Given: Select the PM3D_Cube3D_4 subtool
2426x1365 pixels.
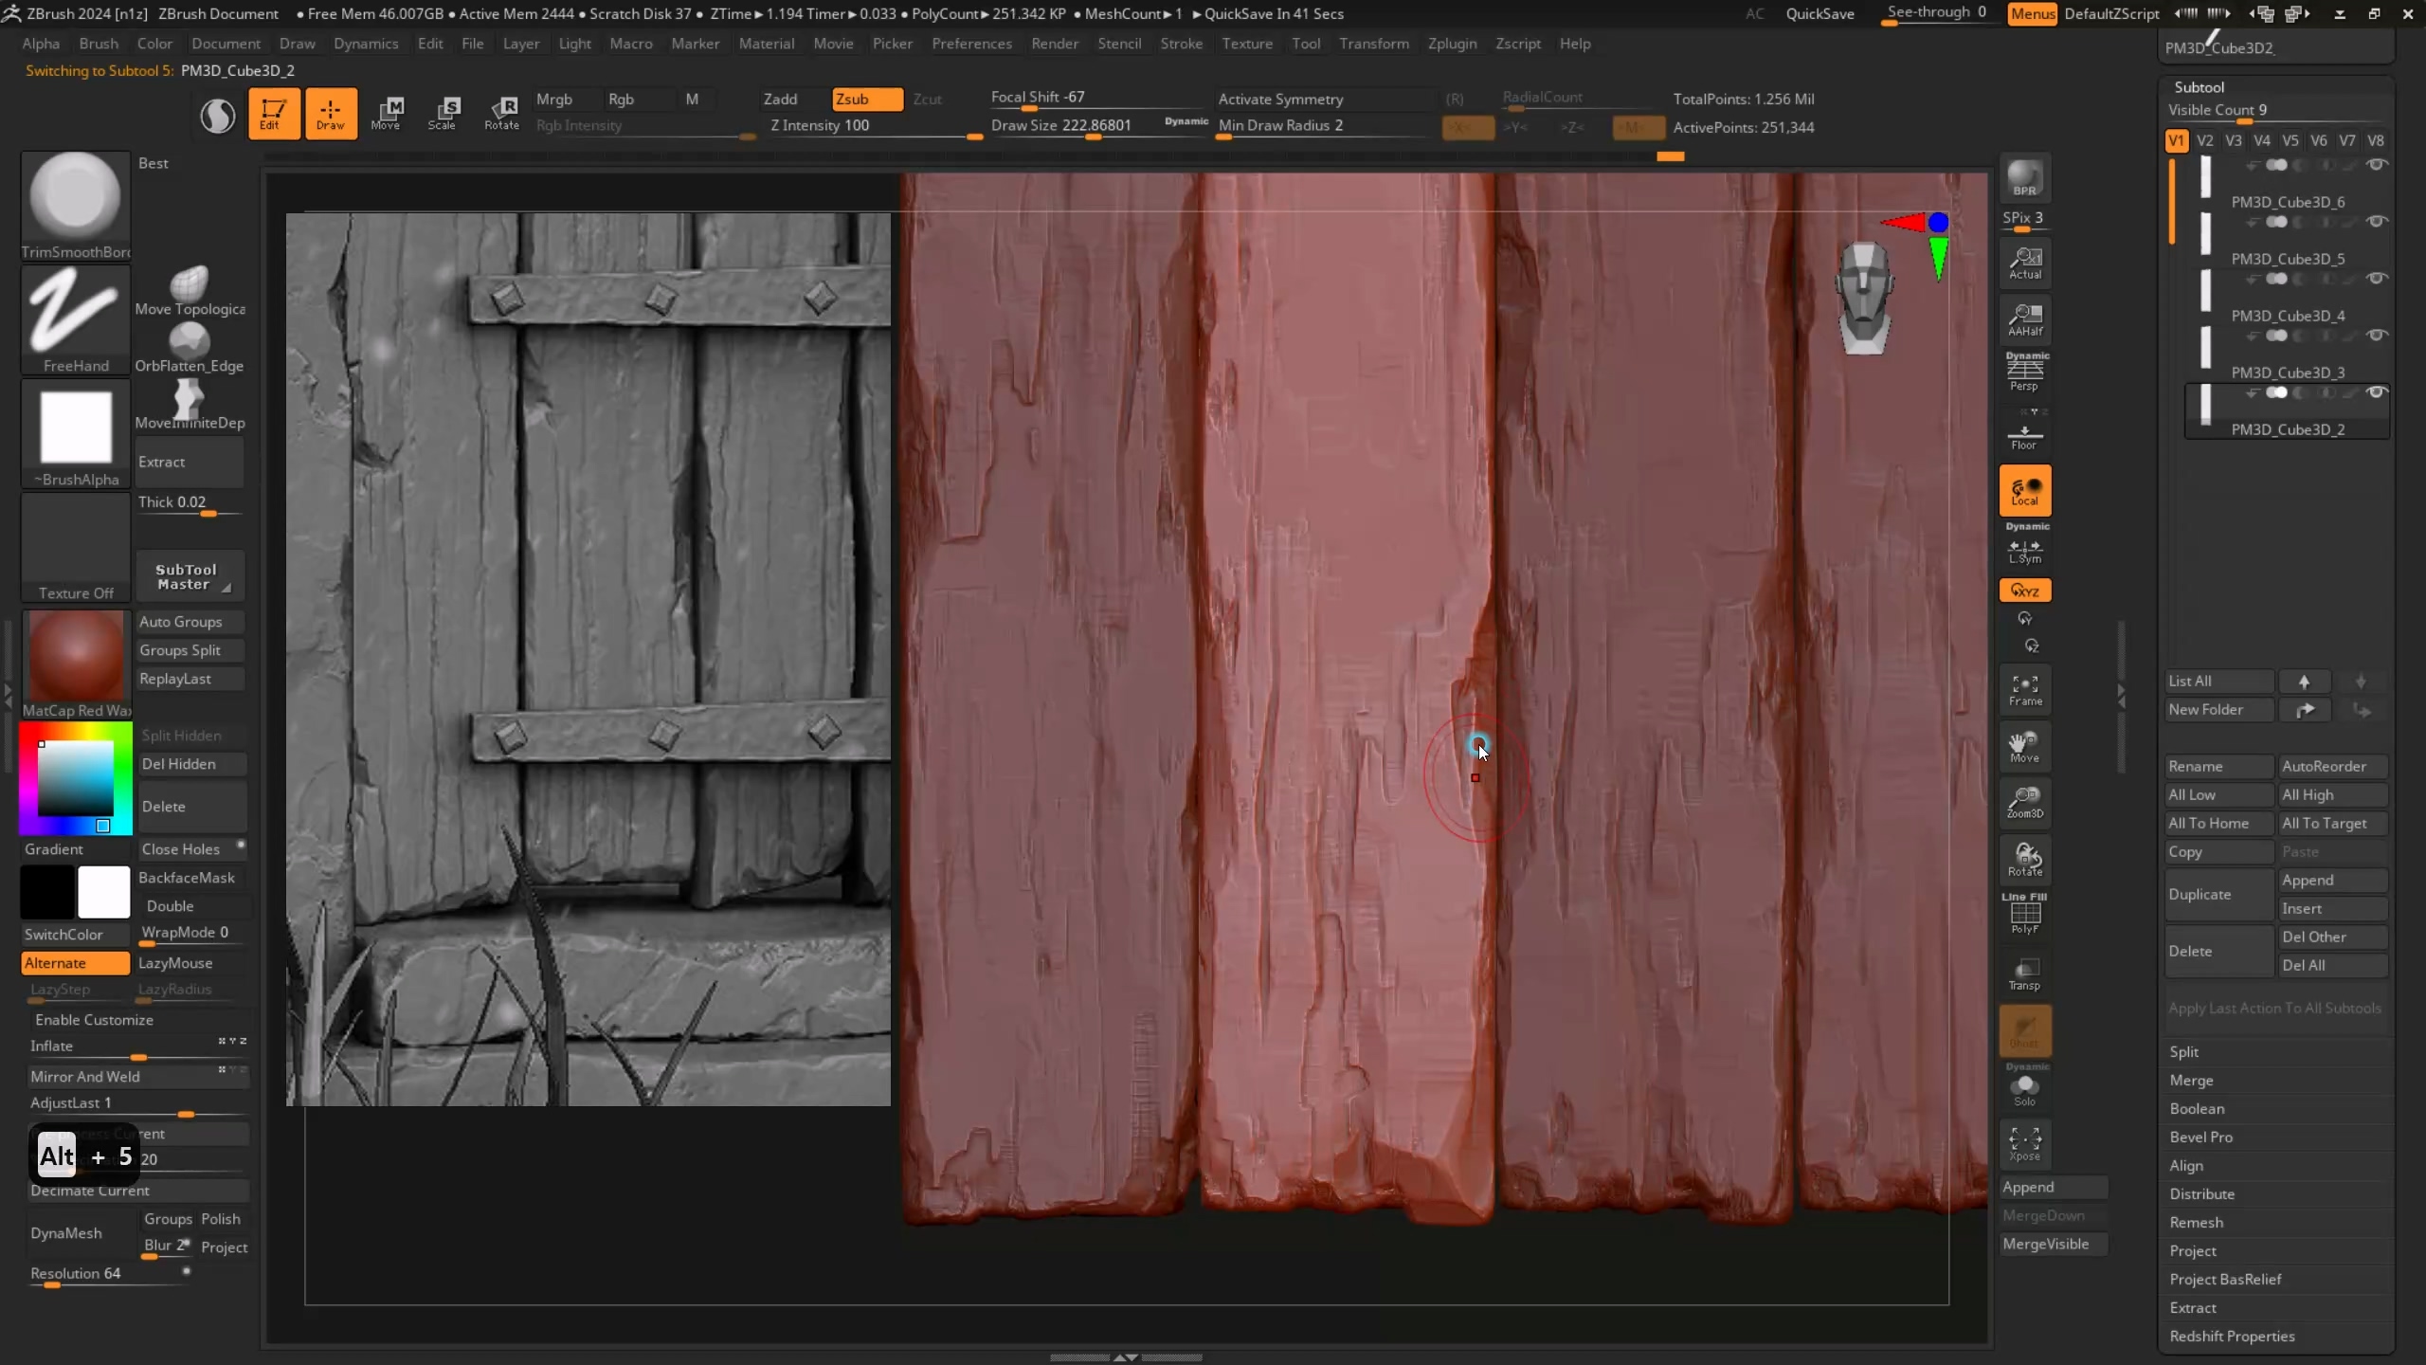Looking at the screenshot, I should [2287, 316].
